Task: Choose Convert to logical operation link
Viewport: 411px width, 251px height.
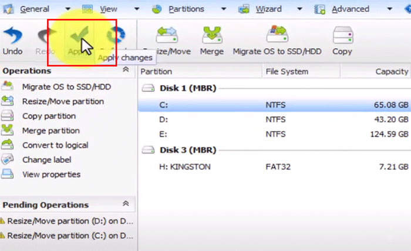Action: coord(55,145)
